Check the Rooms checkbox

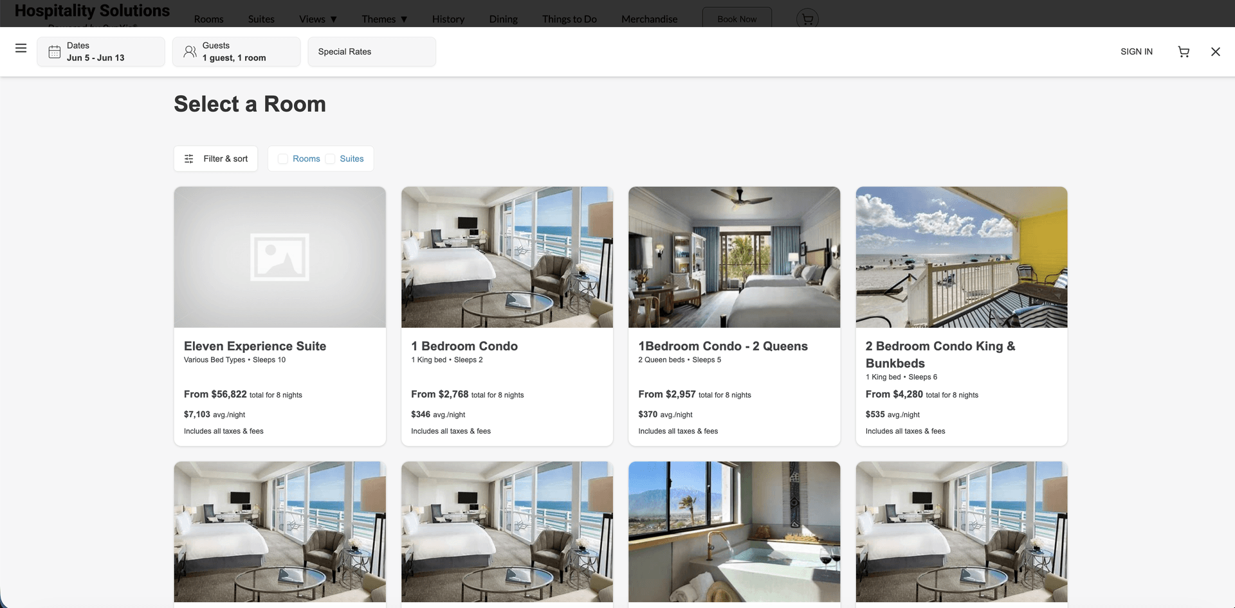[x=283, y=159]
